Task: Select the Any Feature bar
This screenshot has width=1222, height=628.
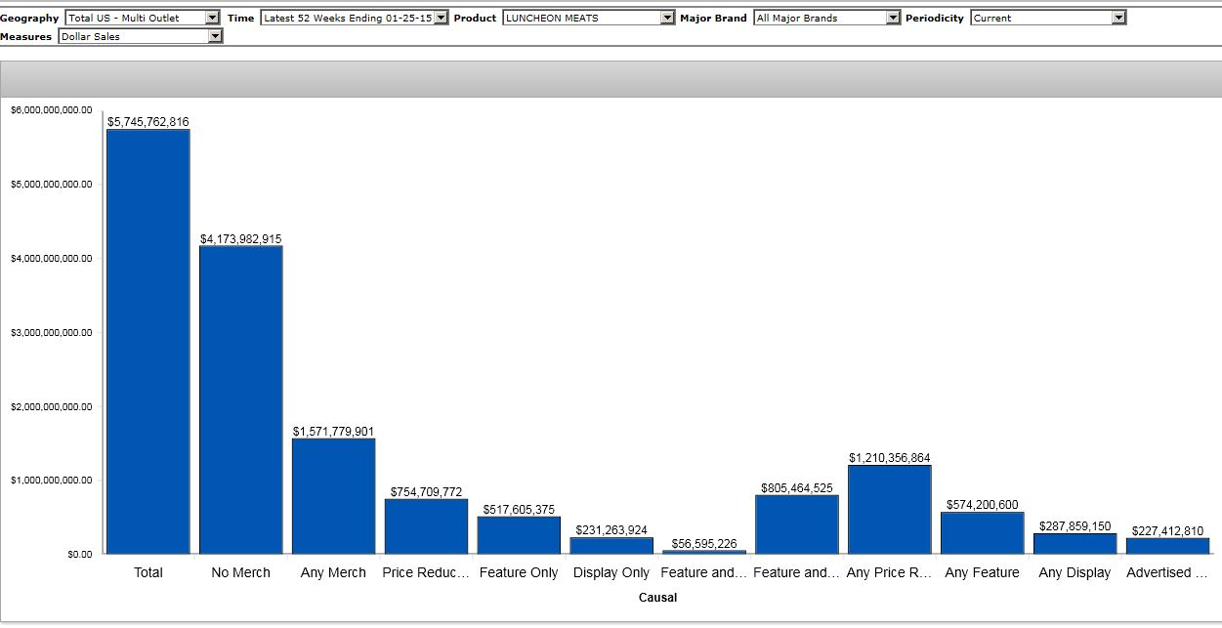Action: 982,533
